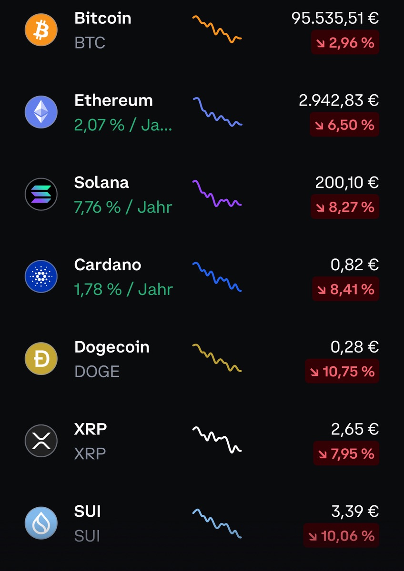The height and width of the screenshot is (571, 404).
Task: Tap the light blue SUI droplet icon
Action: [41, 523]
